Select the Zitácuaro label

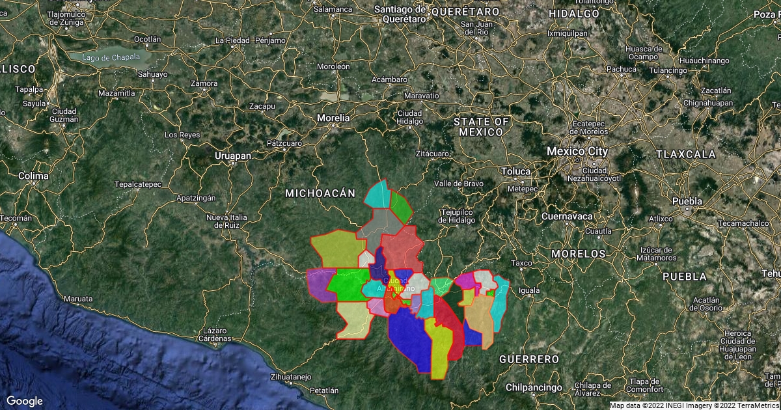(x=432, y=154)
